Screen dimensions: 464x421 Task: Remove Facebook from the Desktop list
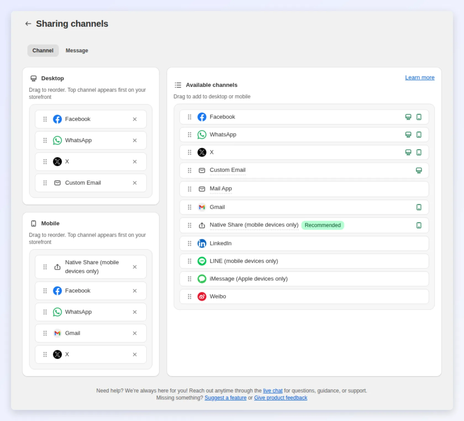point(135,119)
